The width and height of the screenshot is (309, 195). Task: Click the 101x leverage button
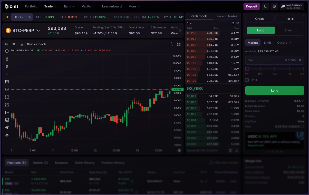[290, 19]
